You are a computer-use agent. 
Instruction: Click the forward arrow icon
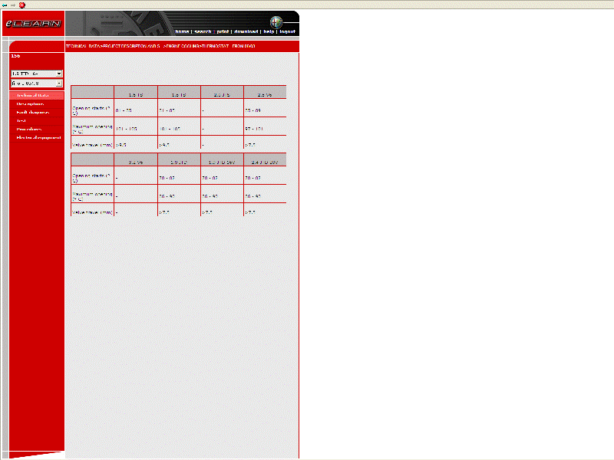[x=13, y=5]
